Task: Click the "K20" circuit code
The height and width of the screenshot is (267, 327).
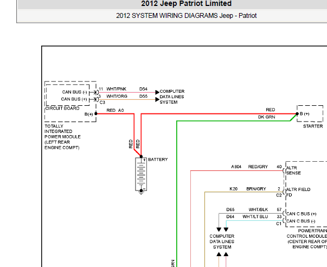Action: point(233,189)
